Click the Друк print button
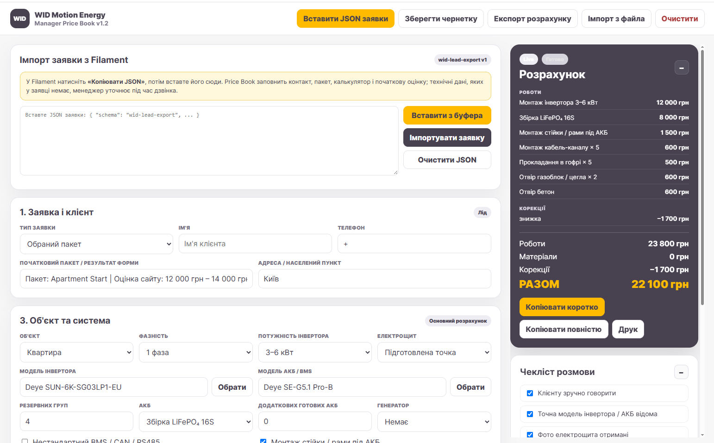This screenshot has height=443, width=714. (x=628, y=329)
